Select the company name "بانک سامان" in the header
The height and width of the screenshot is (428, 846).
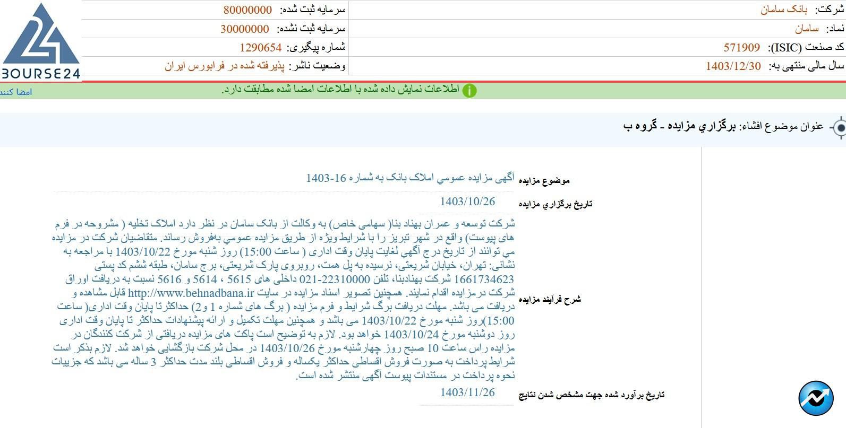point(784,10)
